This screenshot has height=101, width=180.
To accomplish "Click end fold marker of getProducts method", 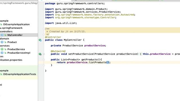I will [x=44, y=65].
